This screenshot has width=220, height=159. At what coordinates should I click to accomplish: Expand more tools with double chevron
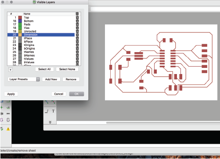click(x=50, y=122)
